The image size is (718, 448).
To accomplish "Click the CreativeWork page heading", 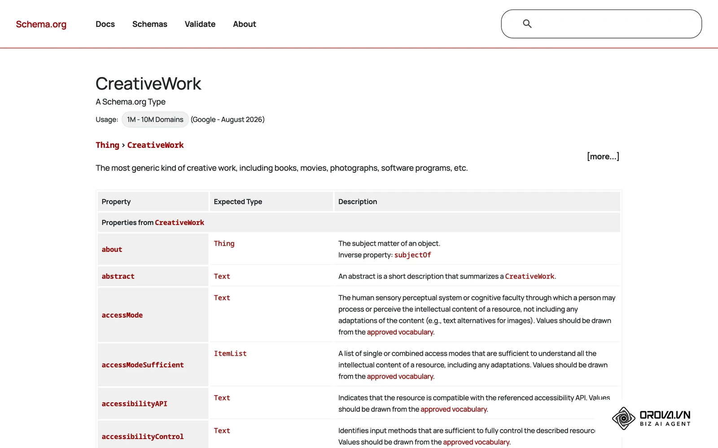I will 149,84.
